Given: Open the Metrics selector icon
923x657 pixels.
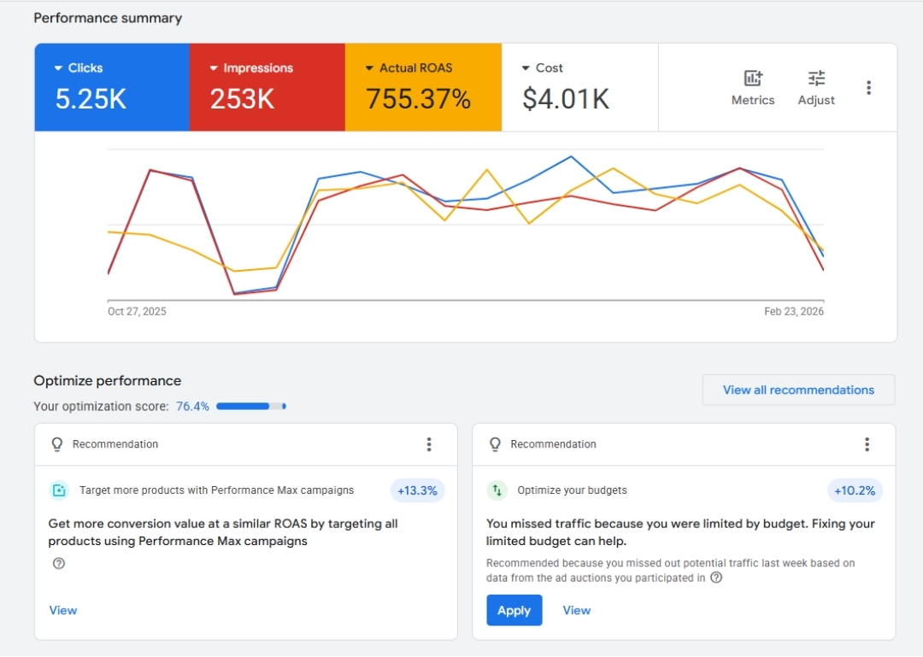Looking at the screenshot, I should pyautogui.click(x=753, y=79).
